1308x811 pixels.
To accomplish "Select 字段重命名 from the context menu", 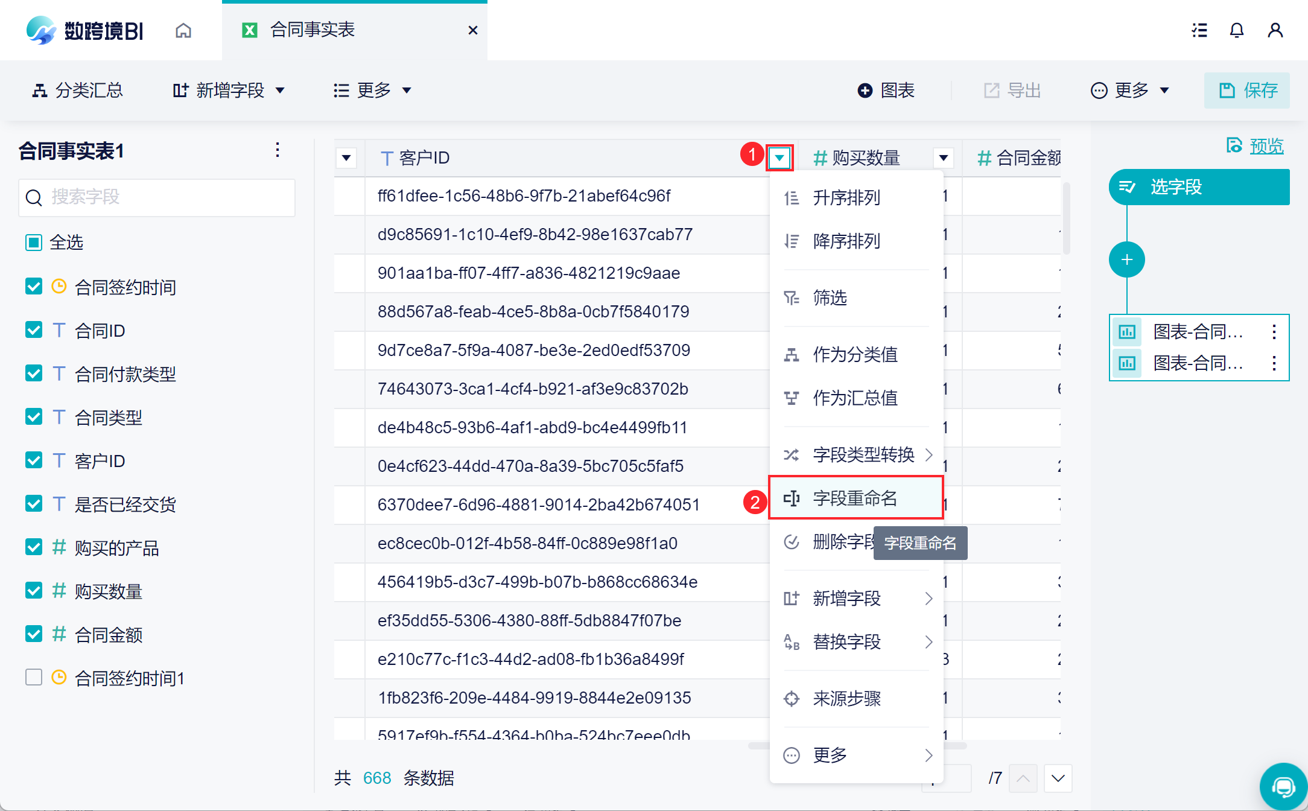I will [856, 498].
